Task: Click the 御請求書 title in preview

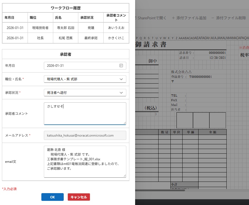Action: pyautogui.click(x=151, y=44)
